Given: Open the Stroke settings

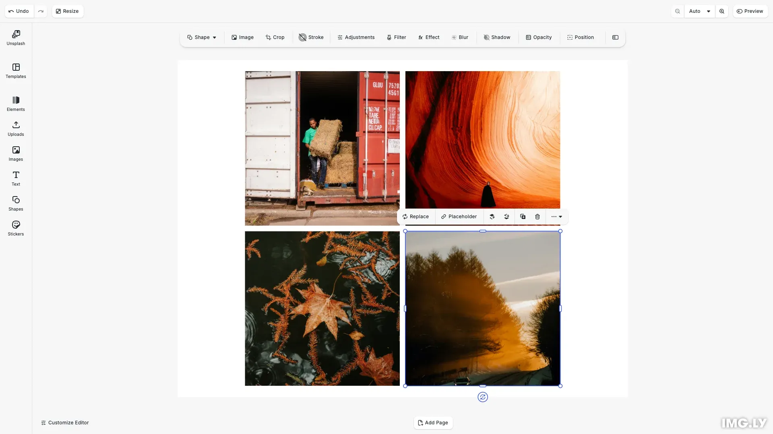Looking at the screenshot, I should click(x=311, y=37).
